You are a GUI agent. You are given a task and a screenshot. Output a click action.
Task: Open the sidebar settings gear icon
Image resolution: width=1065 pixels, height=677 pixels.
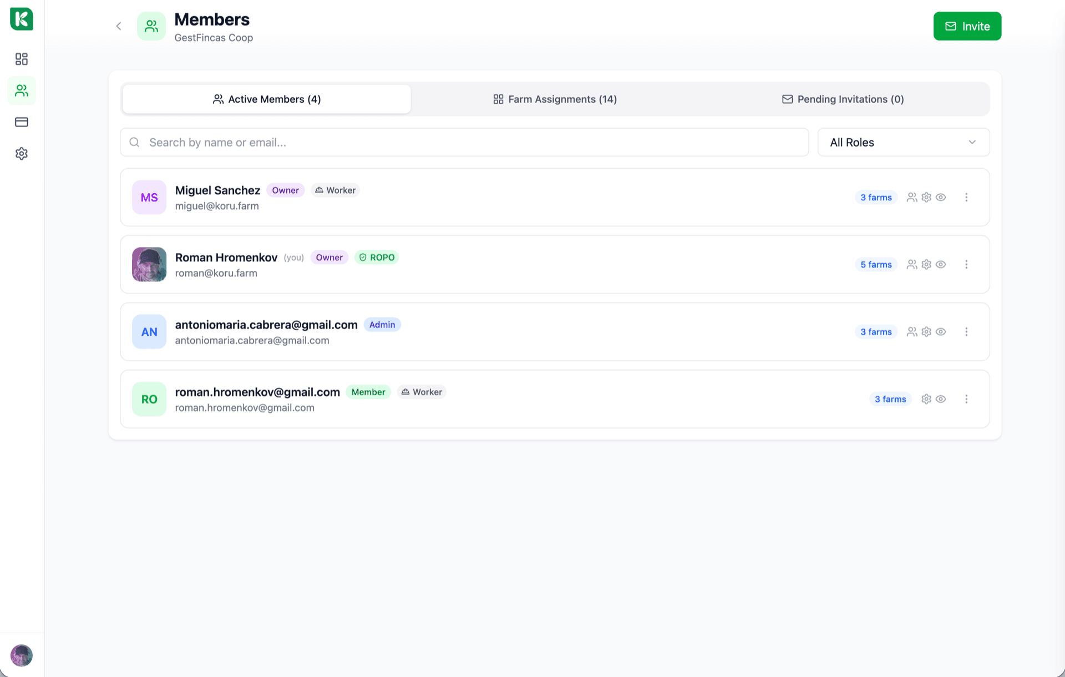click(22, 154)
